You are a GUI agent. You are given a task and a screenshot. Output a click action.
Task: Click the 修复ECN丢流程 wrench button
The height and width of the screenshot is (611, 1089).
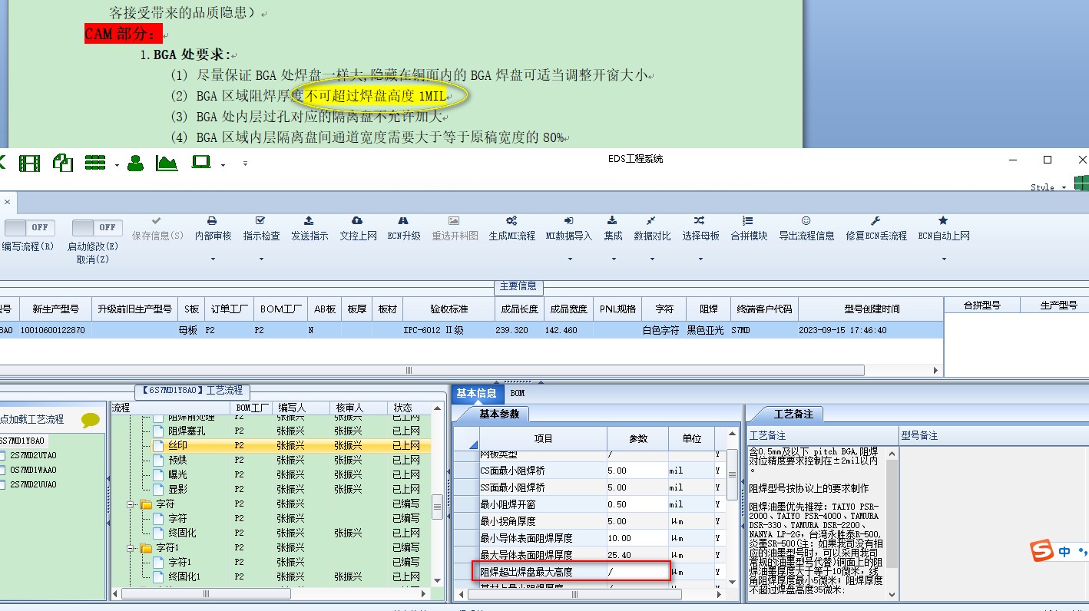(876, 229)
